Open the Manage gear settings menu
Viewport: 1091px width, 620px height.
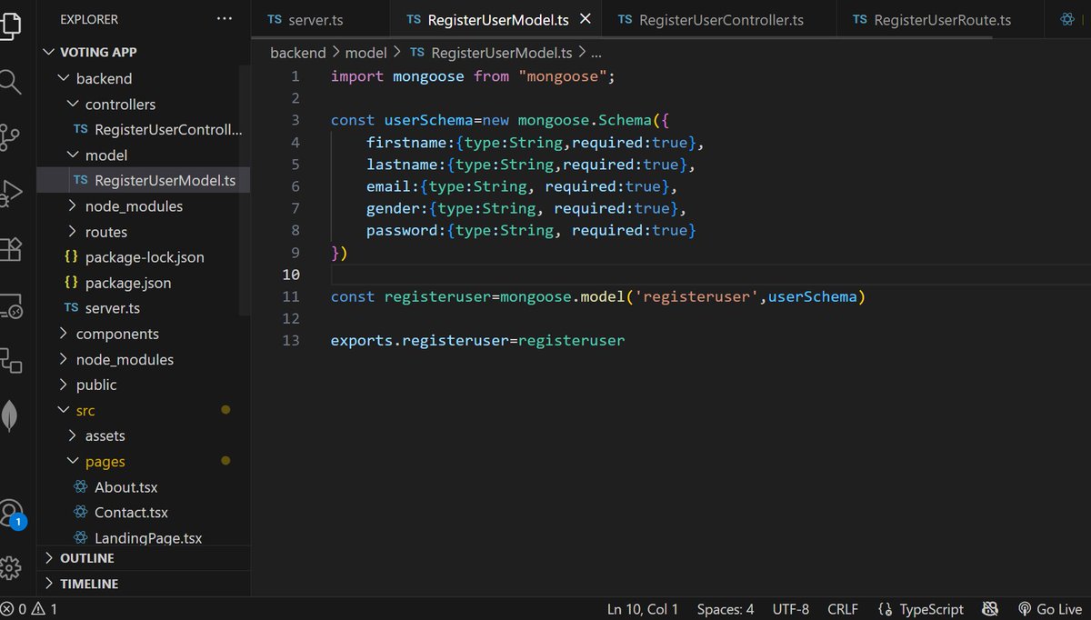click(x=9, y=568)
